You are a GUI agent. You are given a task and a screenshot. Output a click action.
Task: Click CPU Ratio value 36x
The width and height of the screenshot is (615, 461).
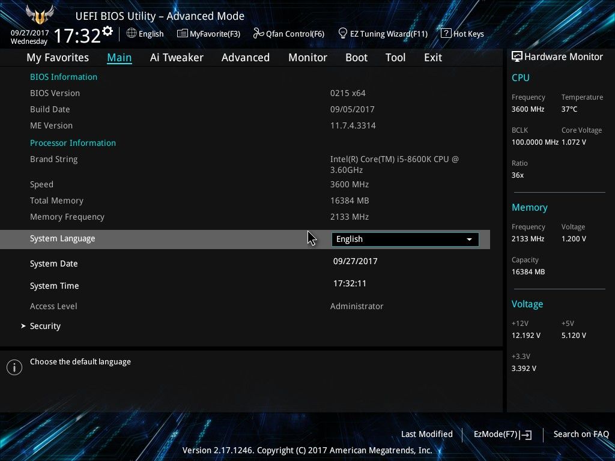tap(518, 175)
